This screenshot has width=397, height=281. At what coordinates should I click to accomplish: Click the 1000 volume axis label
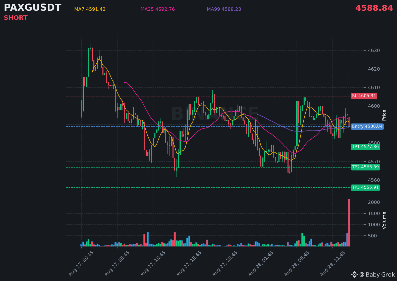pos(374,224)
